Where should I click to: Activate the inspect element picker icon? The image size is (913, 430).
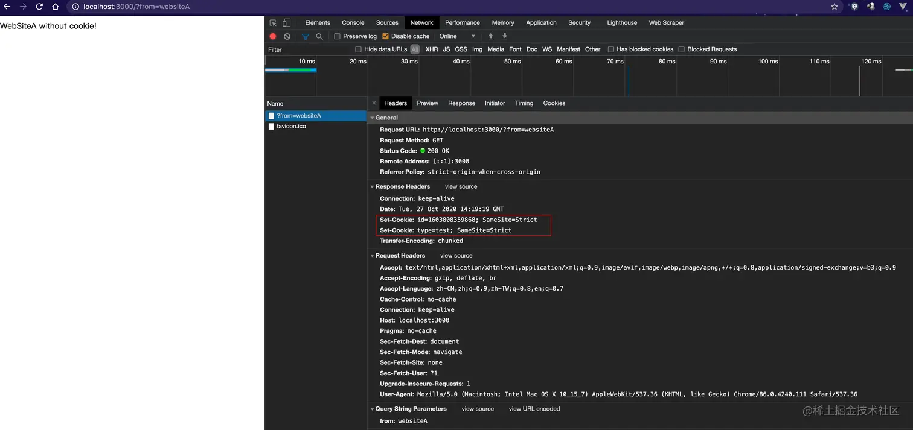[273, 22]
